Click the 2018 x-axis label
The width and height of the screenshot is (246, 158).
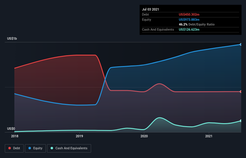15,136
